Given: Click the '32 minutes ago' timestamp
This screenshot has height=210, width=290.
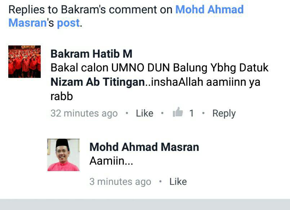Looking at the screenshot, I should (x=84, y=113).
